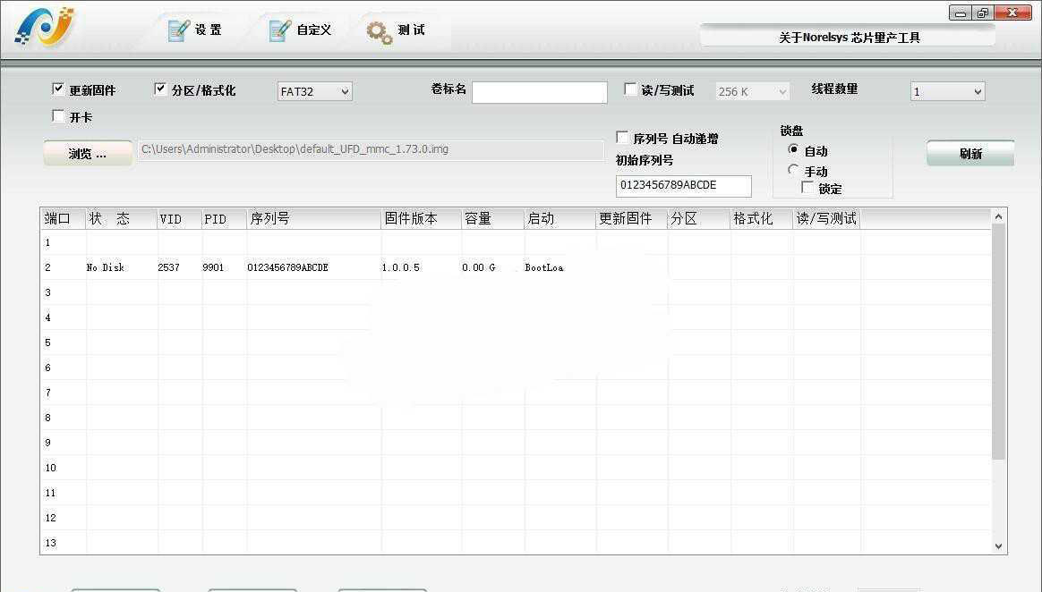
Task: Click the 浏览 ... button
Action: click(x=88, y=154)
